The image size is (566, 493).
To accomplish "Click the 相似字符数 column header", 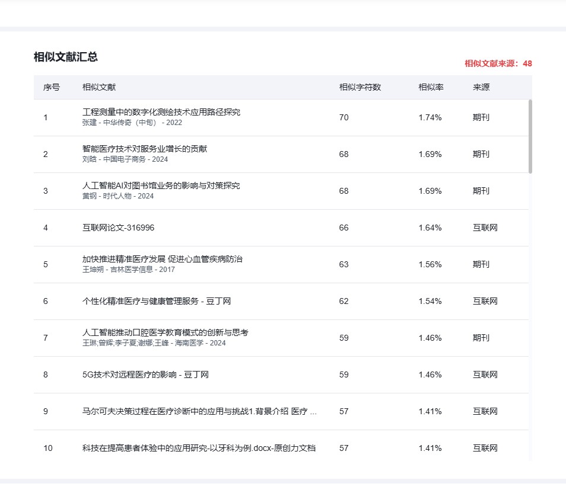I will pyautogui.click(x=360, y=87).
